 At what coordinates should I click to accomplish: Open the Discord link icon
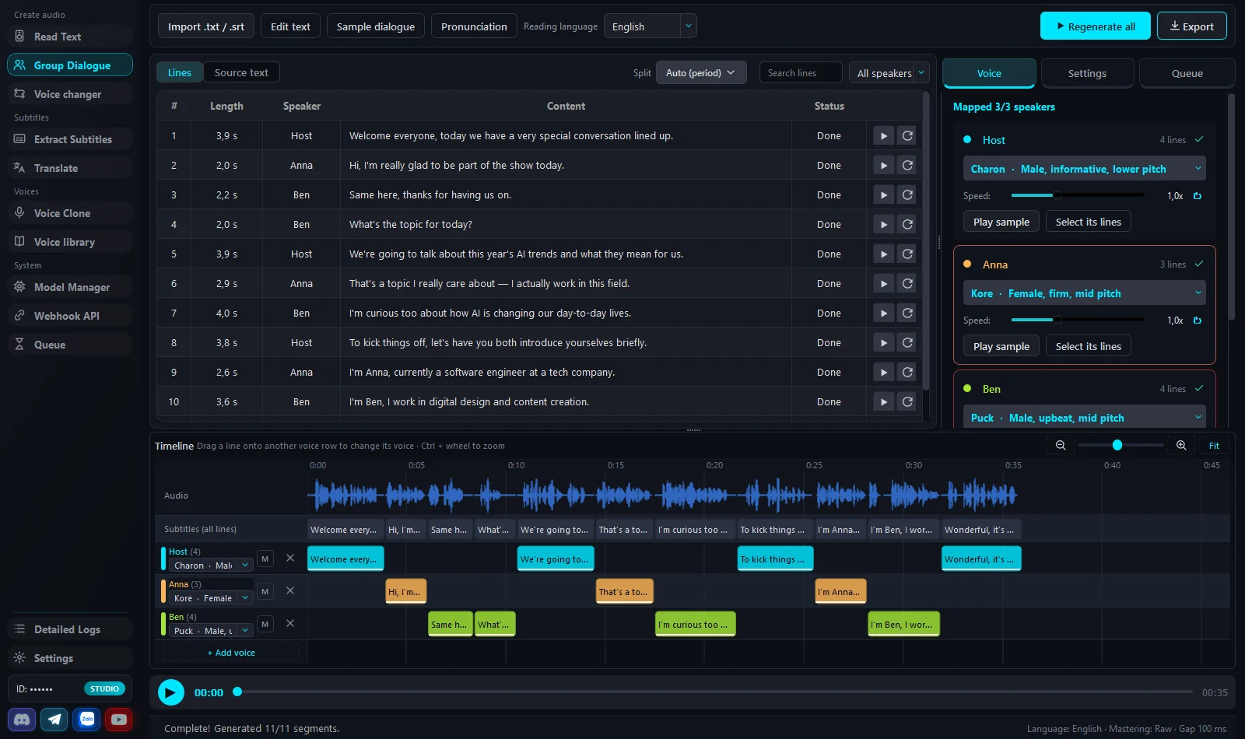pyautogui.click(x=23, y=720)
